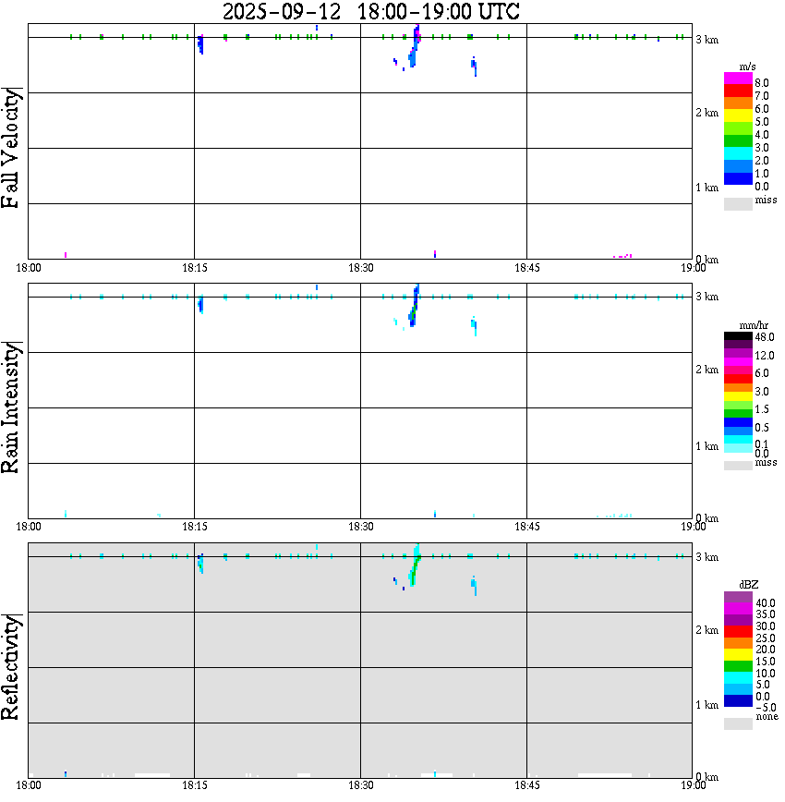This screenshot has width=785, height=802.
Task: Click the m/s unit label above velocity legend
Action: [747, 67]
